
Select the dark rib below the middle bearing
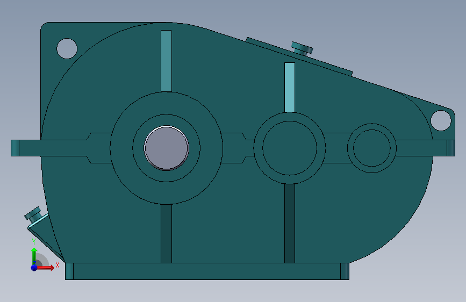290,223
